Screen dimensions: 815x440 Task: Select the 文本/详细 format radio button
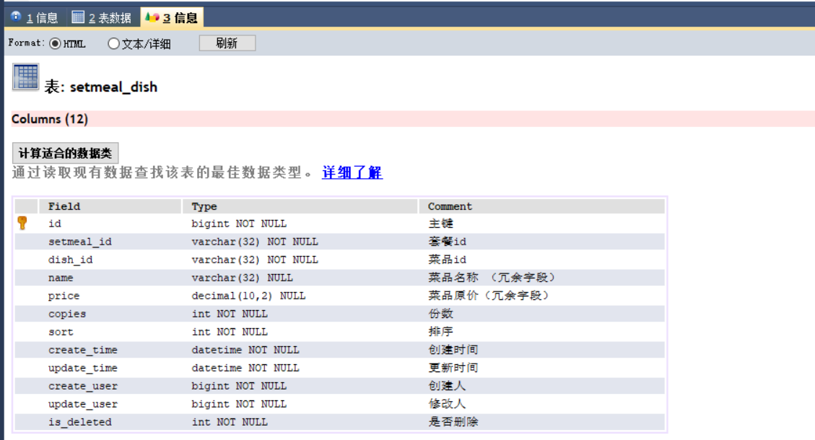[x=113, y=43]
